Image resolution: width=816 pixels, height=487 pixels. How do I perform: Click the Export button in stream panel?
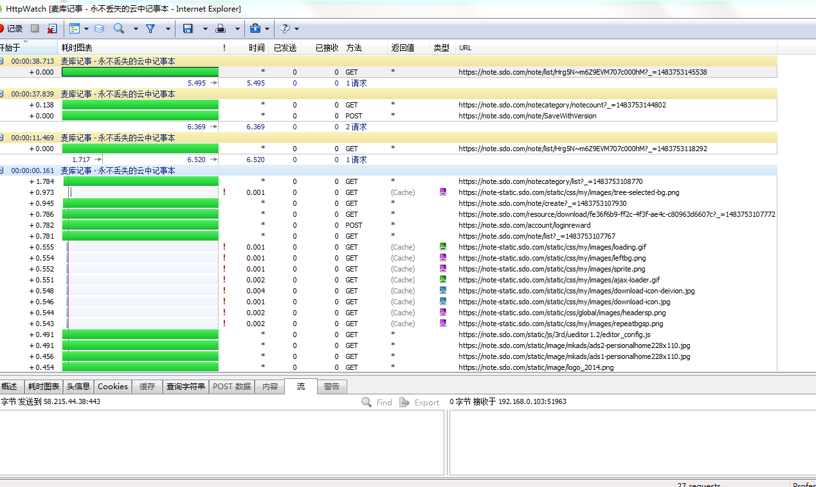click(419, 403)
